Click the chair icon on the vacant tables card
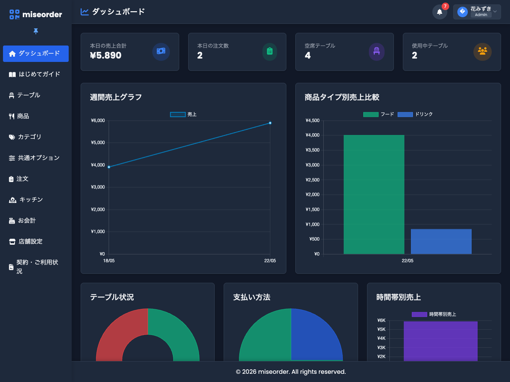The image size is (510, 382). [377, 51]
